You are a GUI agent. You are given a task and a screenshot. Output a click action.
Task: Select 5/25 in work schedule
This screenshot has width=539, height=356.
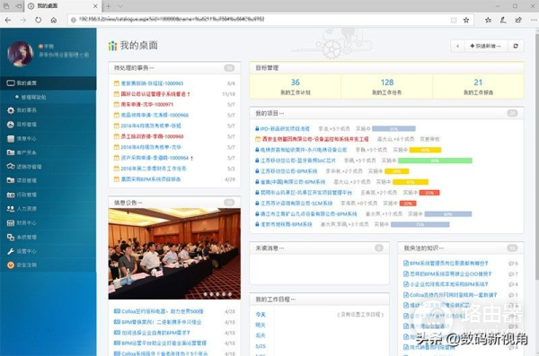(x=261, y=346)
